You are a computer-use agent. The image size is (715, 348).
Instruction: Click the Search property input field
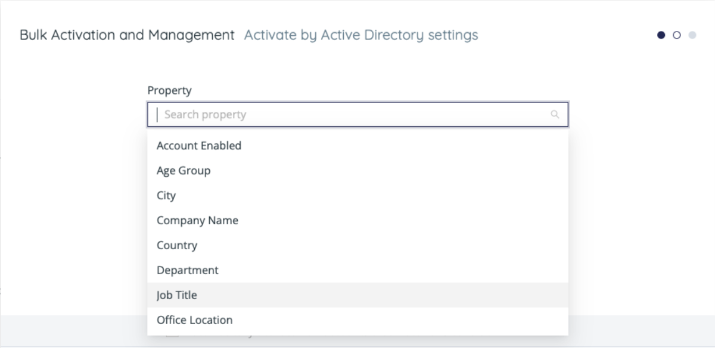point(357,114)
